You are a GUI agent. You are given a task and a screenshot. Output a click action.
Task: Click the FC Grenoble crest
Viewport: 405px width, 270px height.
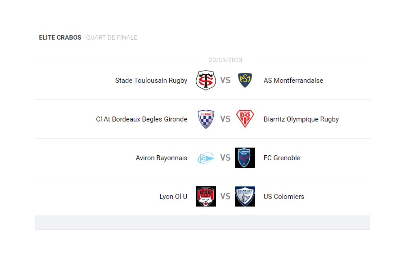pos(245,158)
